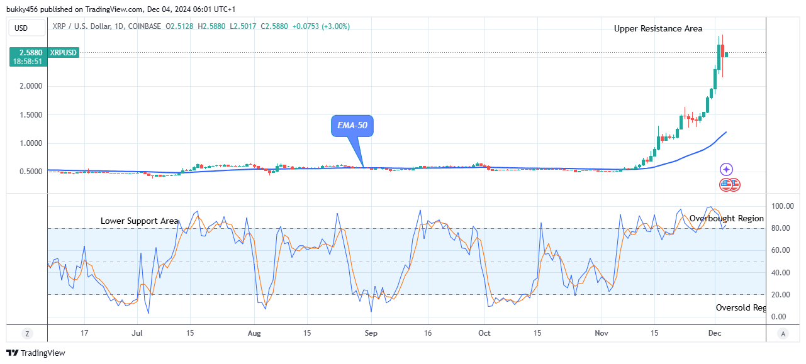Click the 'Lower Support Area' text
Screen dimensions: 806x364
click(140, 221)
